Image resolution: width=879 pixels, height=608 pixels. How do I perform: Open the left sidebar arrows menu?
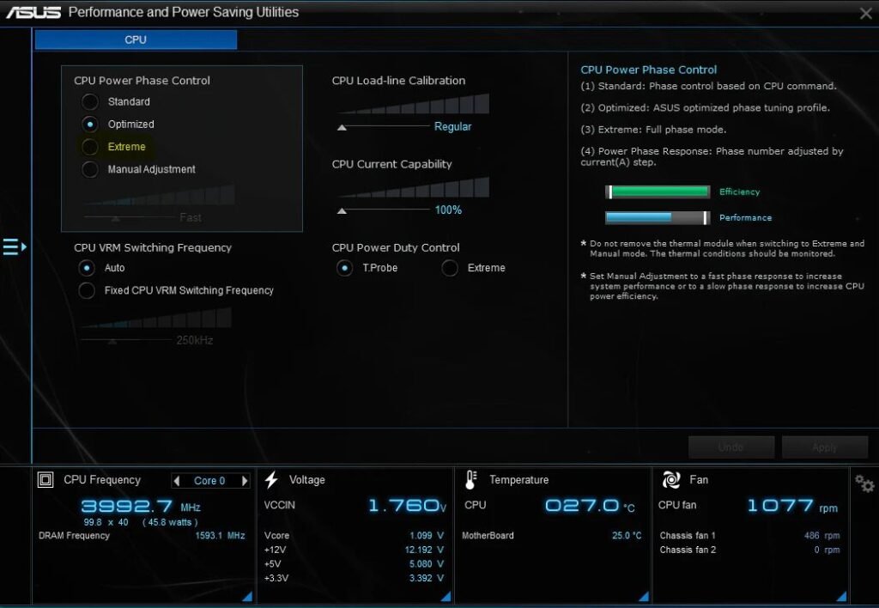(x=14, y=246)
